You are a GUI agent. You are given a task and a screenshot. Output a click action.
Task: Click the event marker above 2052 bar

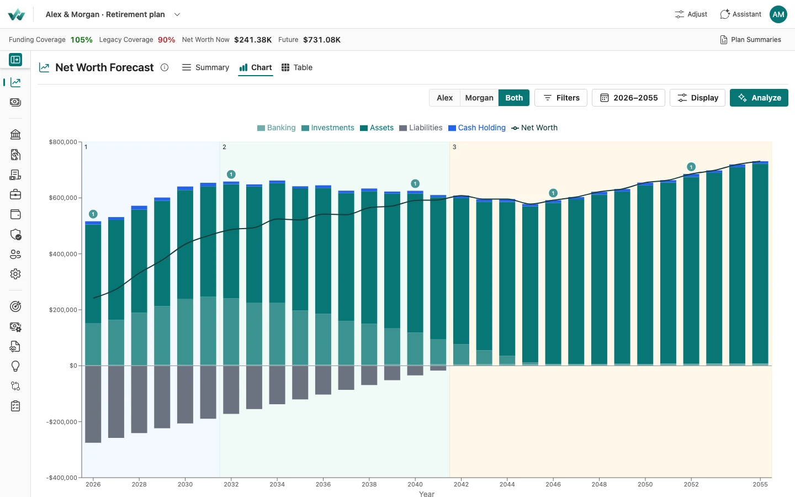click(691, 167)
